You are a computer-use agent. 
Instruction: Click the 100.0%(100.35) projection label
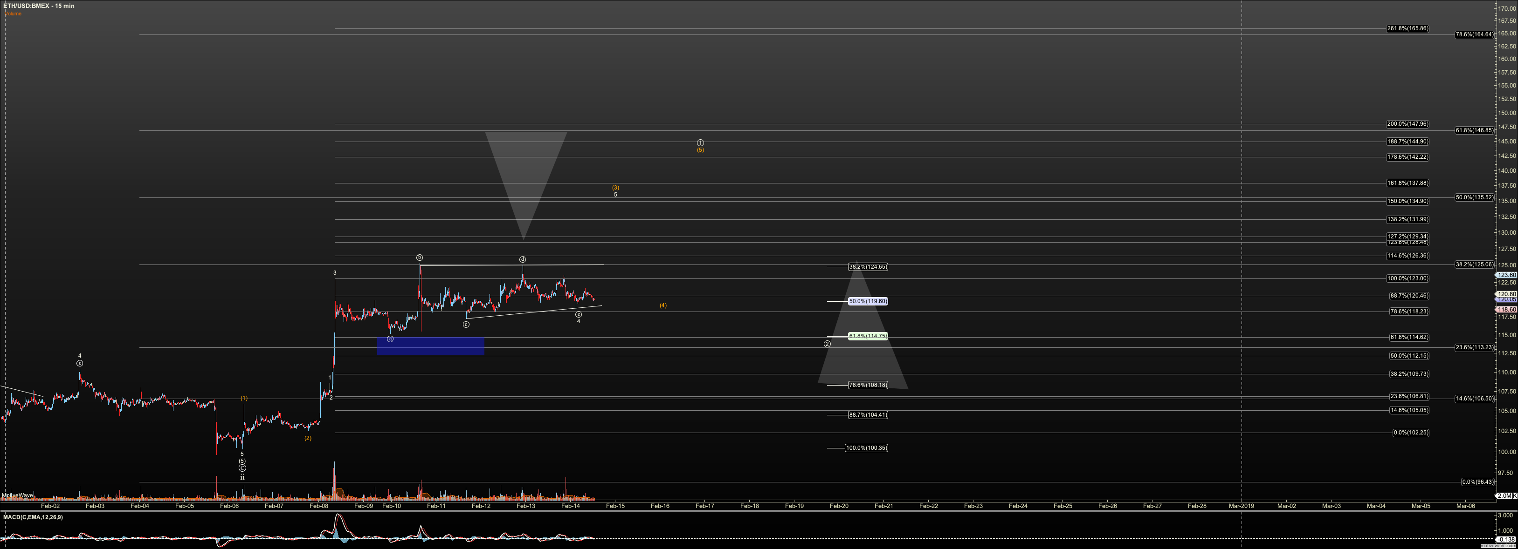coord(866,448)
